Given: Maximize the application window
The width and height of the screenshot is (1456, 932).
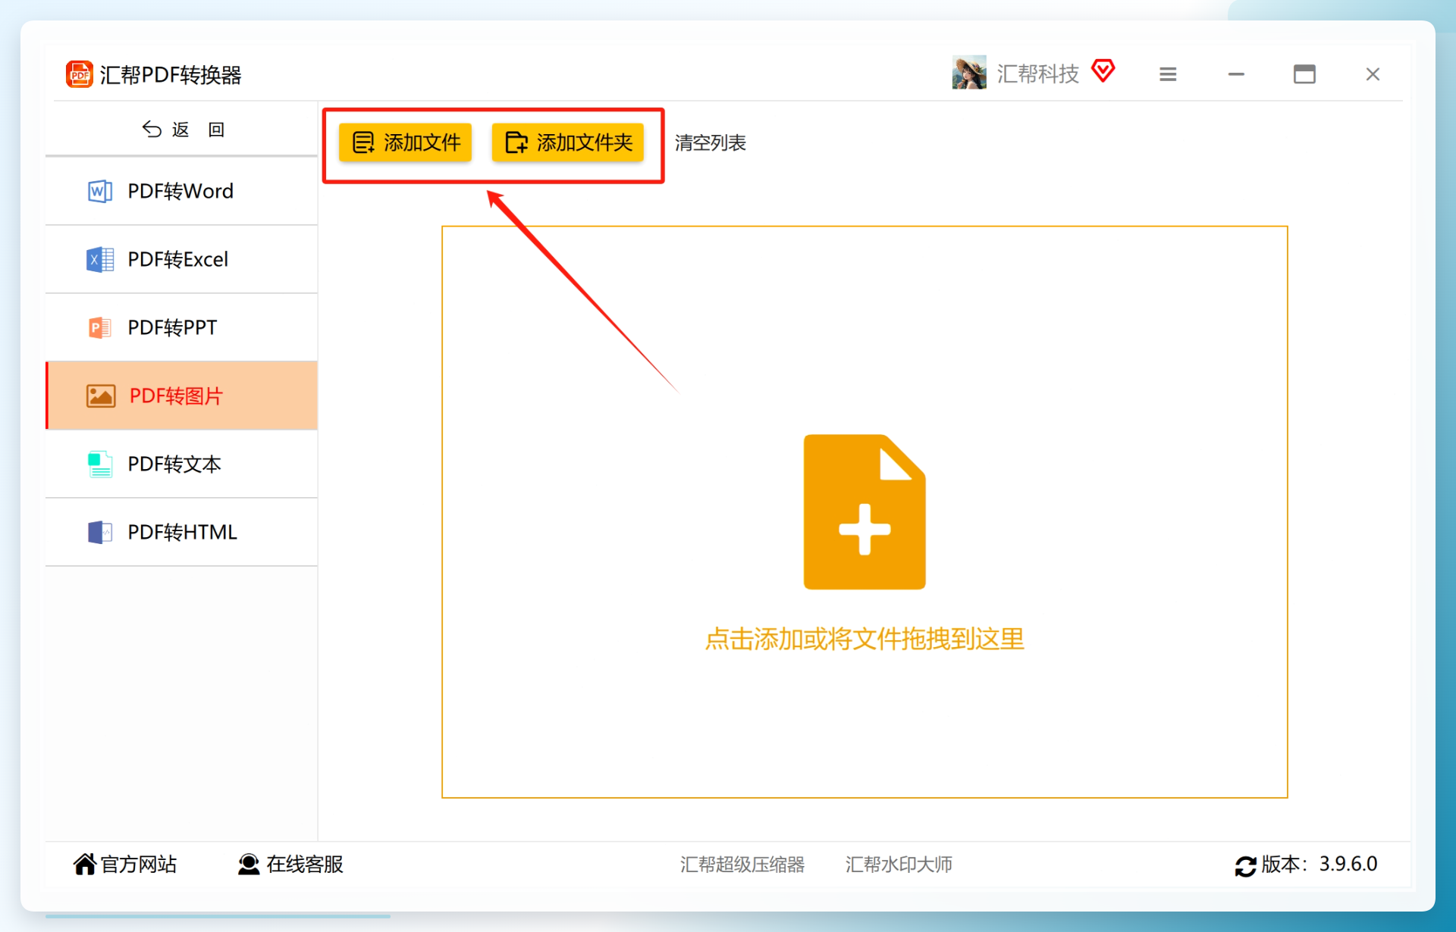Looking at the screenshot, I should [x=1304, y=74].
